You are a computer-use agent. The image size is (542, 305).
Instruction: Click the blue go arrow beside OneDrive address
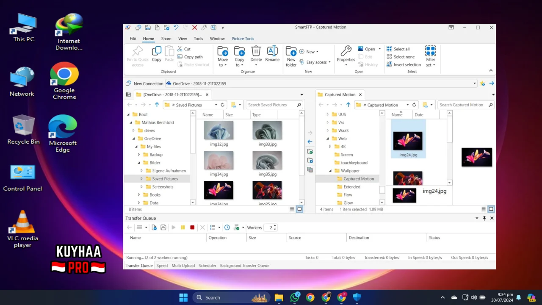click(492, 83)
